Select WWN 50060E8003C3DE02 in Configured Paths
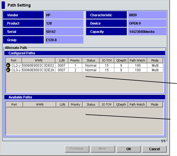This screenshot has height=156, width=177. (38, 65)
